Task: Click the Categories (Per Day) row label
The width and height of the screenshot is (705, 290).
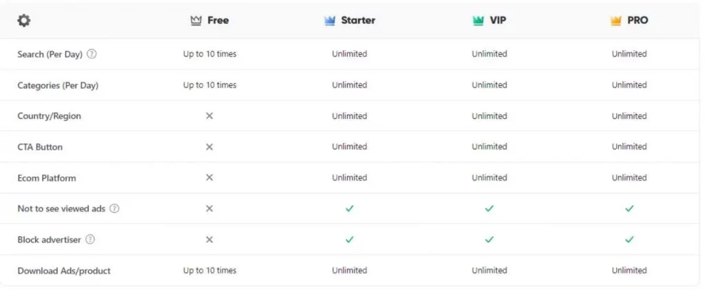Action: 58,85
